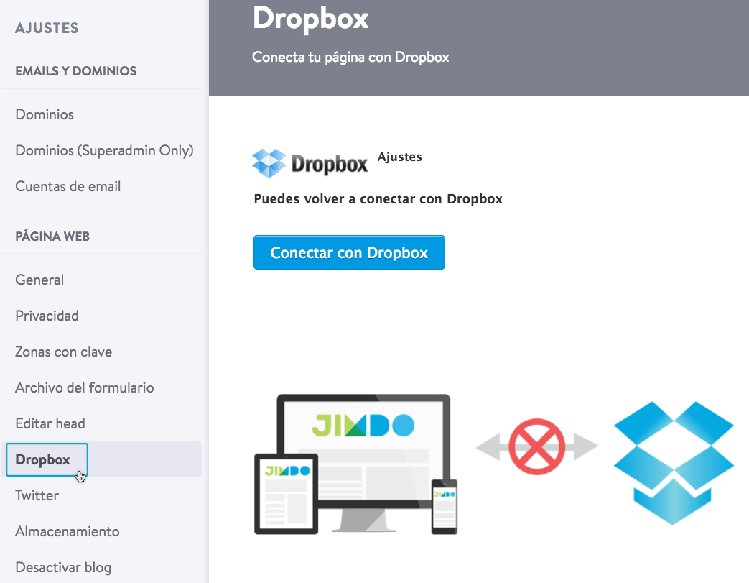The width and height of the screenshot is (749, 583).
Task: Click the Ajustes label next to Dropbox logo
Action: coord(400,157)
